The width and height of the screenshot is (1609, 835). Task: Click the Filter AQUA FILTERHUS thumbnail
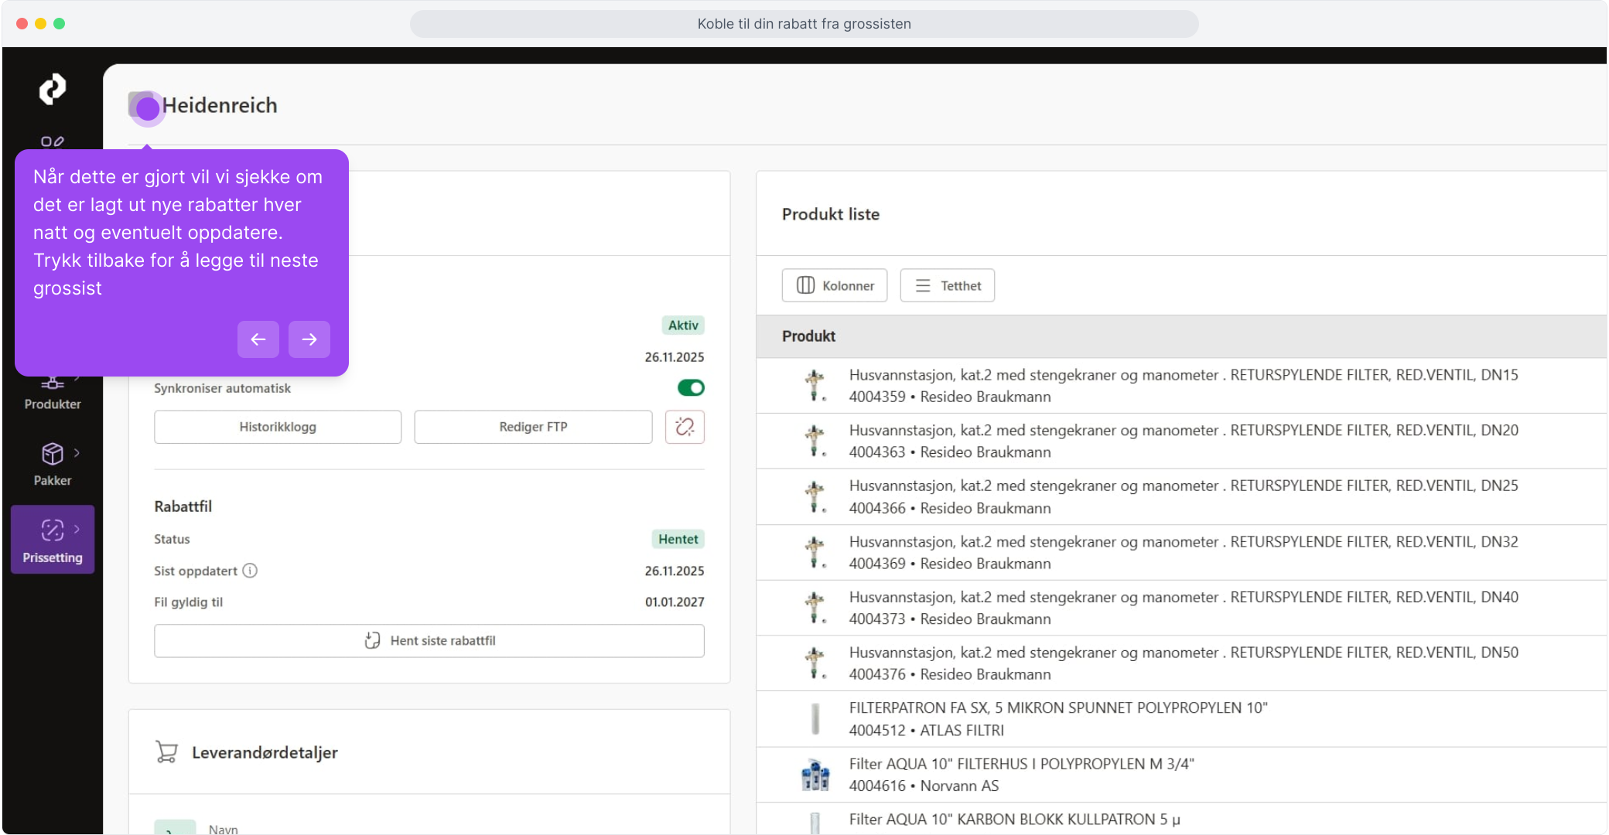tap(815, 775)
